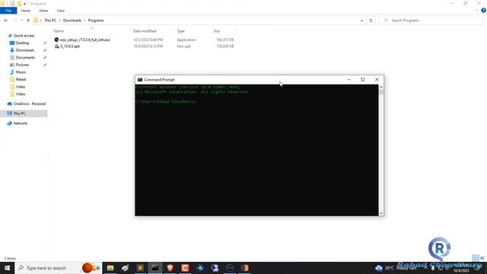Click 'Programs' in the address breadcrumb
This screenshot has width=487, height=274.
(96, 21)
